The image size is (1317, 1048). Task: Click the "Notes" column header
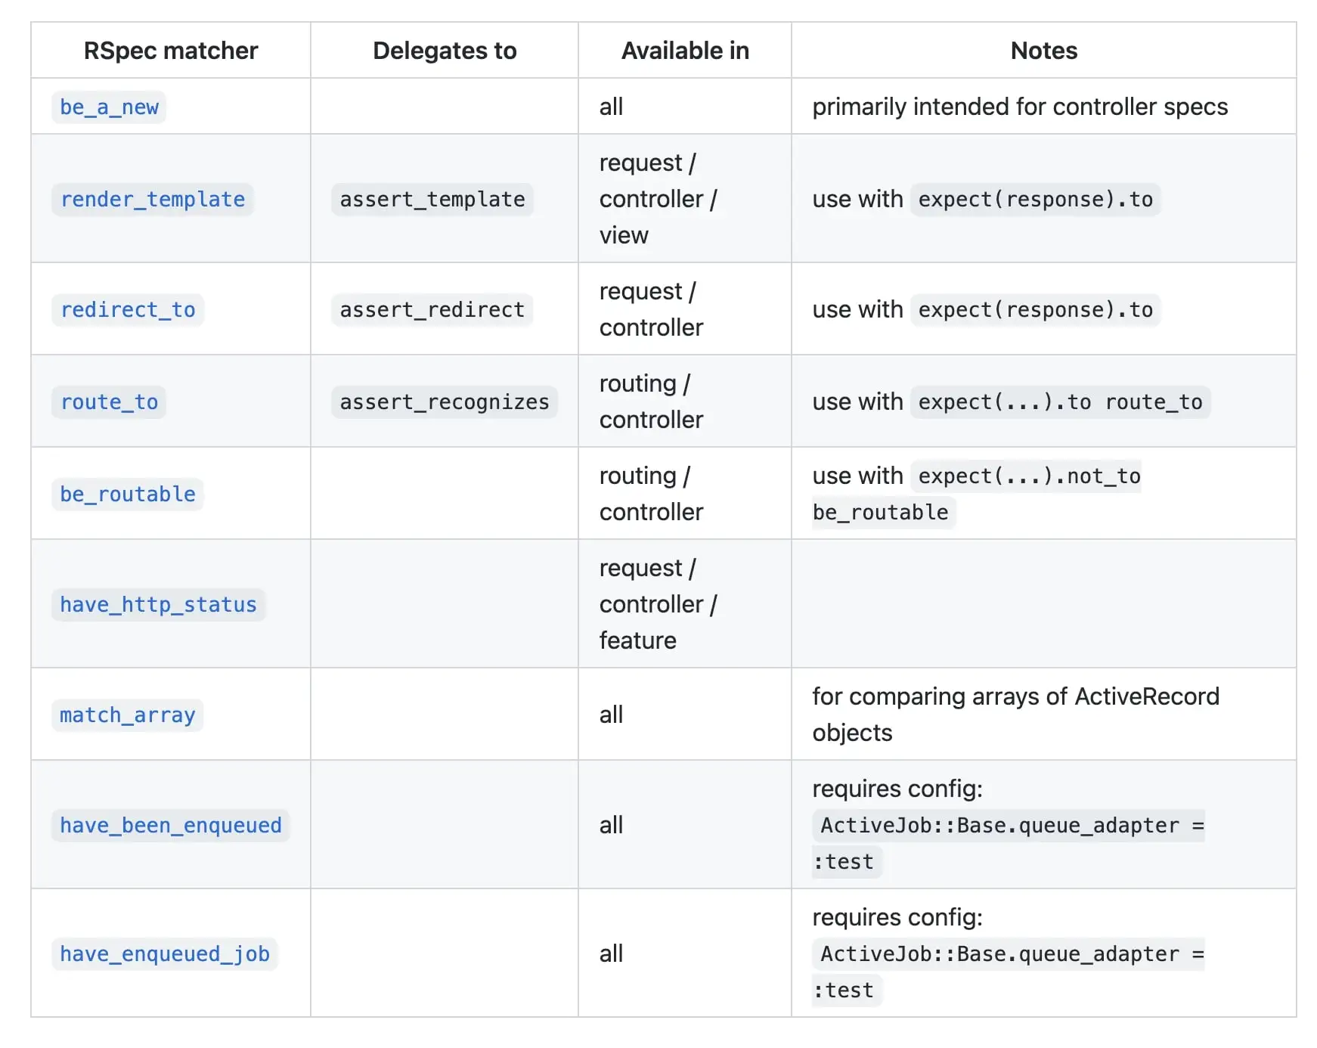pyautogui.click(x=1043, y=51)
